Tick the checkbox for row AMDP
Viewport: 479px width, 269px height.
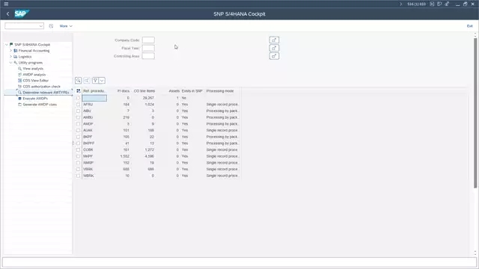point(78,124)
